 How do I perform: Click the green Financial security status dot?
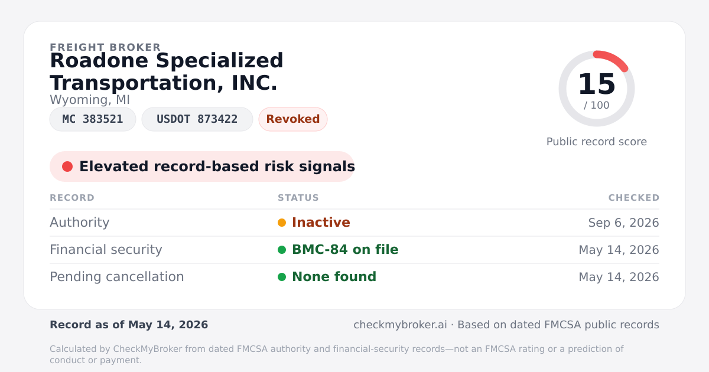coord(282,250)
